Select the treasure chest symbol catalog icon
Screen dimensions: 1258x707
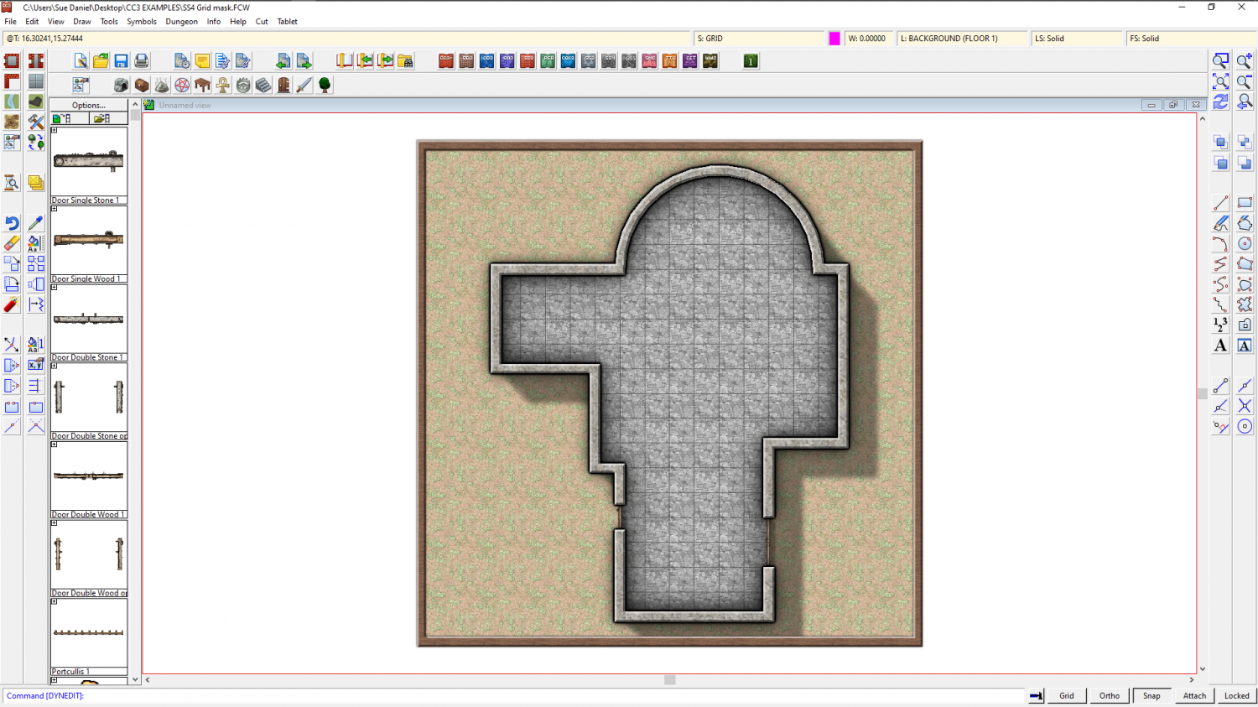tap(142, 85)
